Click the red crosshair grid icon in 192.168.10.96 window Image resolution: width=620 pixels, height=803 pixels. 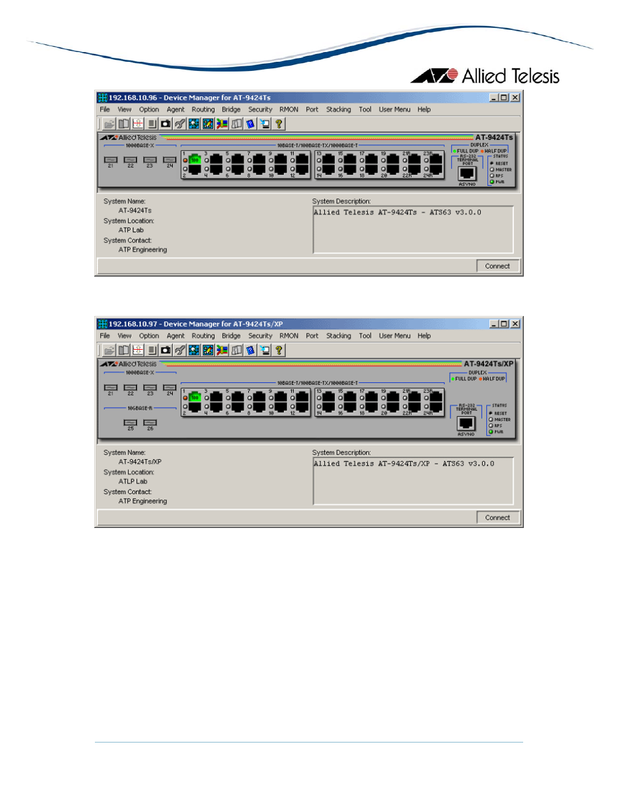click(x=138, y=124)
